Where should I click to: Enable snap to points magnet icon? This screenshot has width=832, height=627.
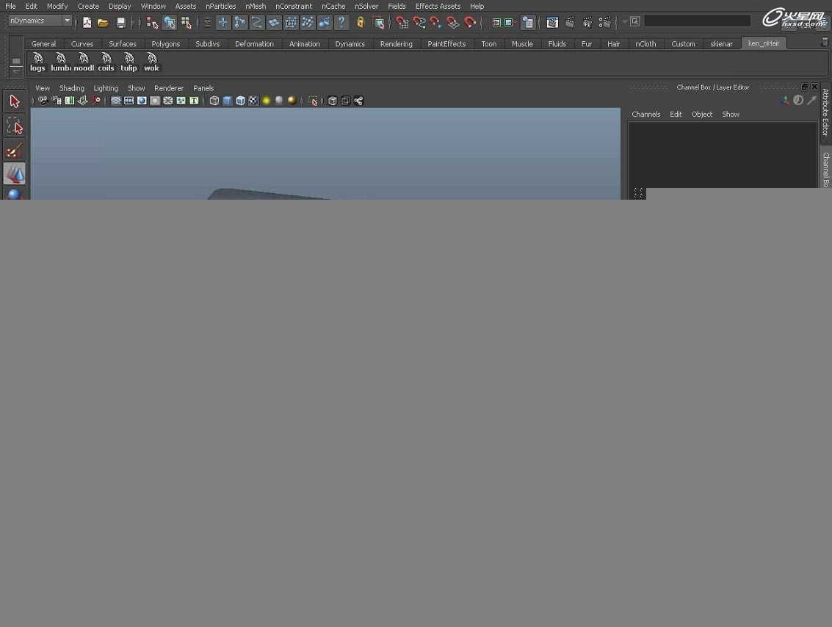point(436,22)
